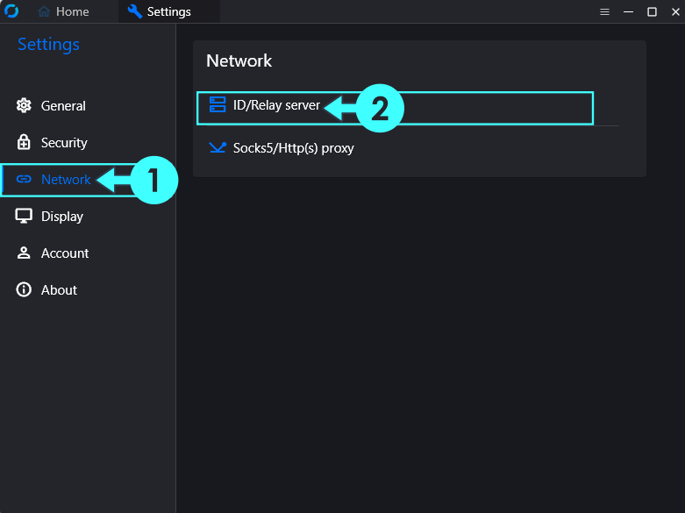Click the Security lock icon
This screenshot has width=685, height=513.
tap(24, 142)
